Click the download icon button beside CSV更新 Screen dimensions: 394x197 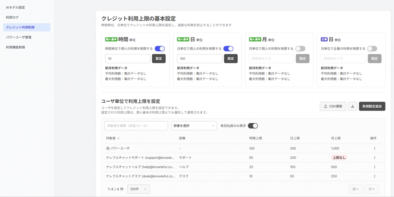point(352,106)
